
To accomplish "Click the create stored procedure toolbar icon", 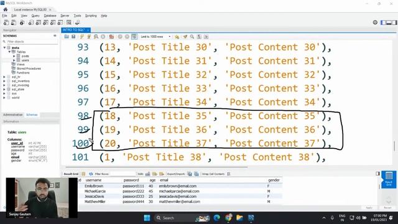I will pos(53,22).
